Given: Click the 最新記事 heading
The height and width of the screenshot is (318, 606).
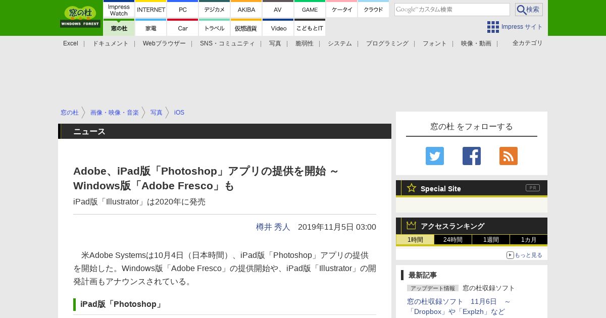Looking at the screenshot, I should point(423,275).
